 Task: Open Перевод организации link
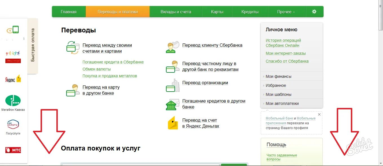point(205,83)
